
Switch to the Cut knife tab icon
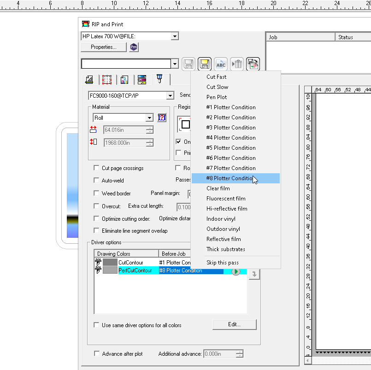(159, 79)
